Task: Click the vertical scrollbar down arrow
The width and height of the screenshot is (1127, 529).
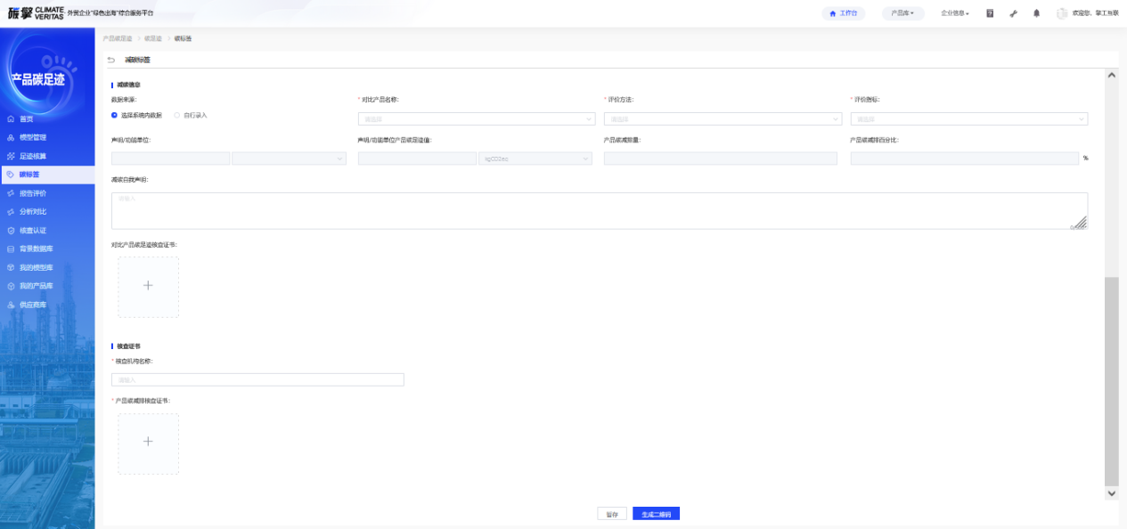Action: tap(1111, 492)
